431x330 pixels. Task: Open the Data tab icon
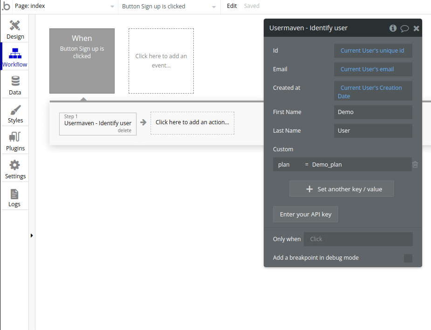coord(15,81)
